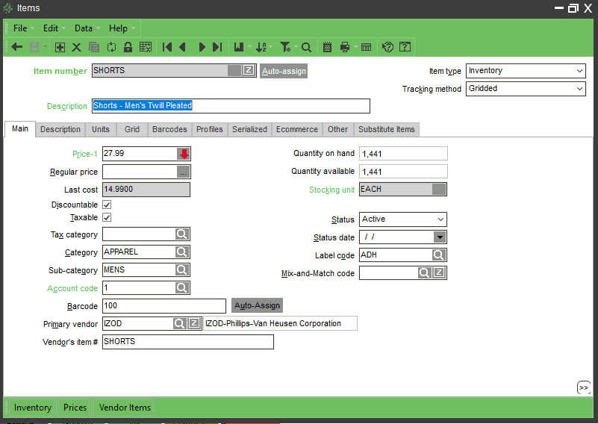Click the Delete record X toolbar icon
This screenshot has height=424, width=598.
point(76,47)
